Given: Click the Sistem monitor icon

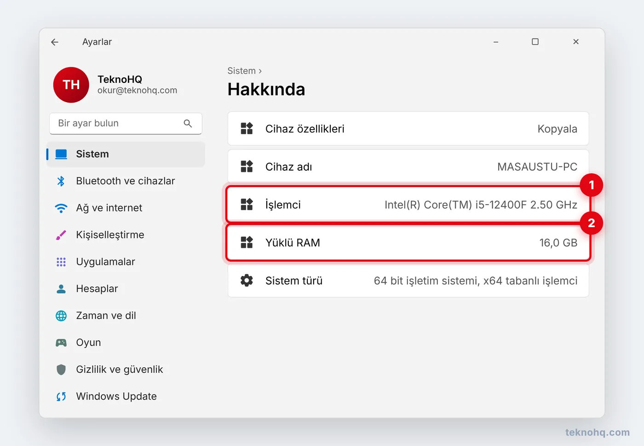Looking at the screenshot, I should (61, 154).
